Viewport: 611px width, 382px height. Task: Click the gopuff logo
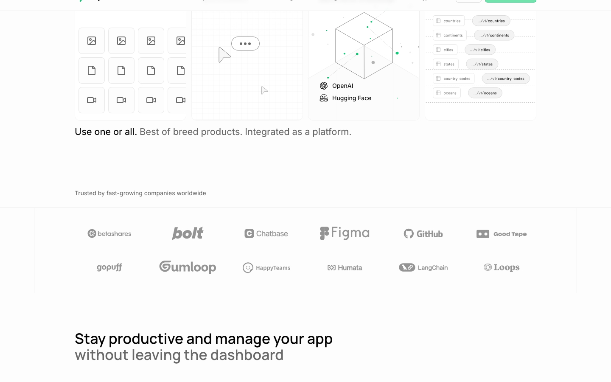click(x=109, y=267)
